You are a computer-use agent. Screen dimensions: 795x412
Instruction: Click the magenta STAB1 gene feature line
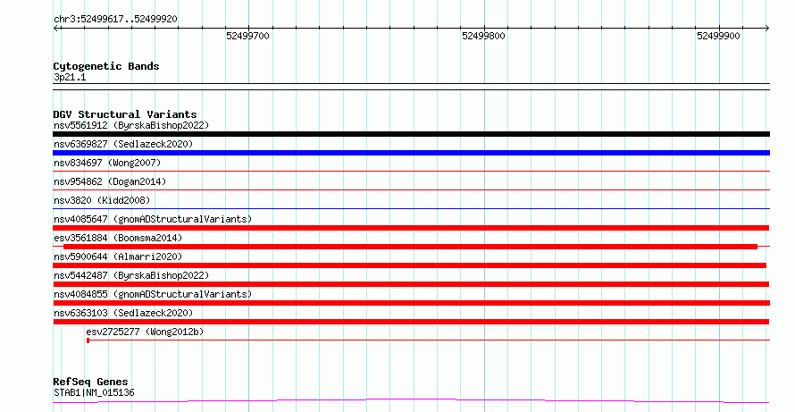pyautogui.click(x=411, y=401)
